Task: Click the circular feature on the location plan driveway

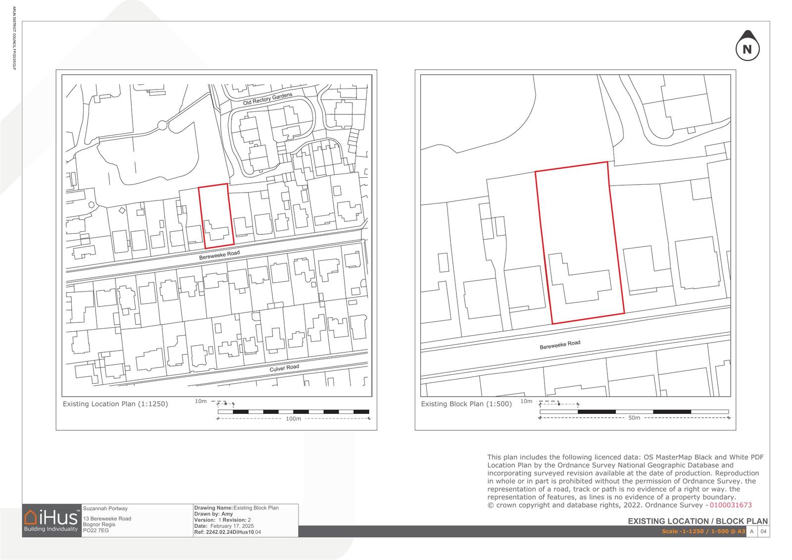Action: point(162,126)
